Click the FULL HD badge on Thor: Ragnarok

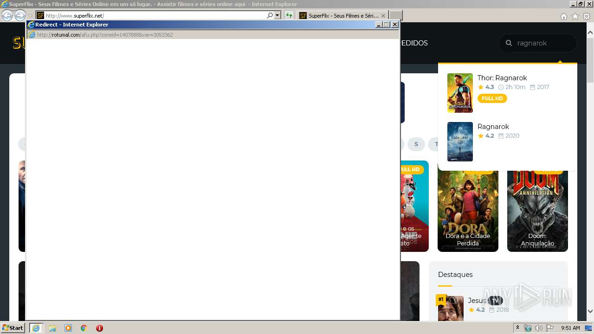(492, 98)
